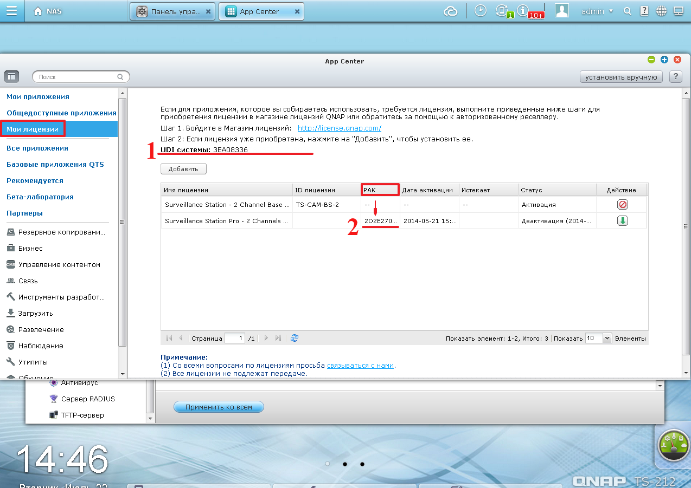Open admin user dropdown
Screen dimensions: 691x488
(x=597, y=11)
